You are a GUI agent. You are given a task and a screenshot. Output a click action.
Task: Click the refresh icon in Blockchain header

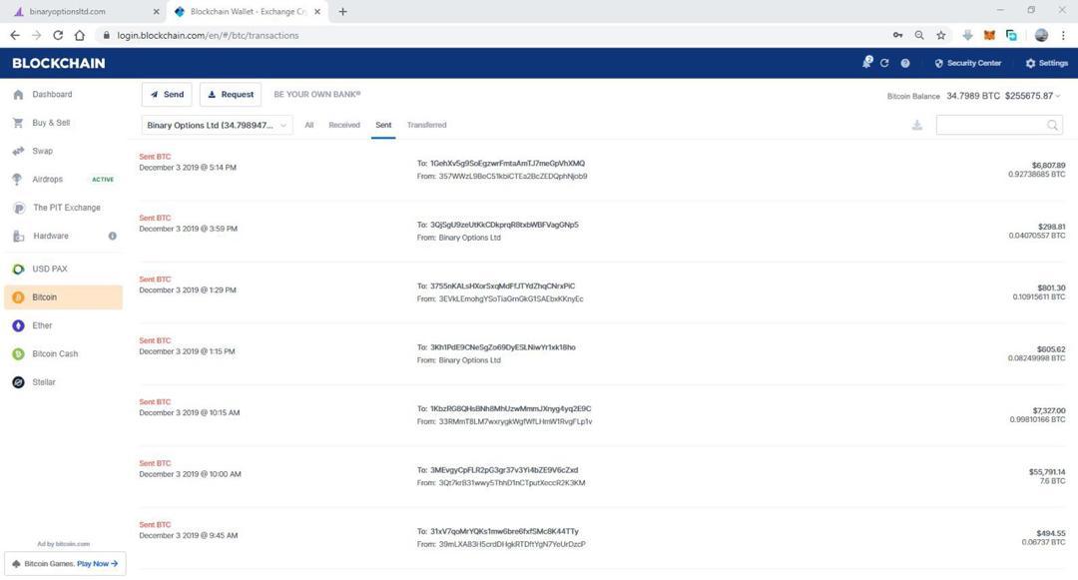(884, 63)
